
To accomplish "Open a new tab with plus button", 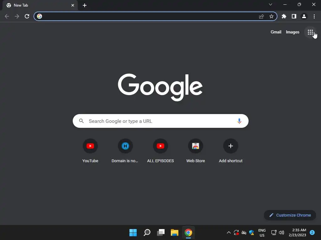I will 85,5.
